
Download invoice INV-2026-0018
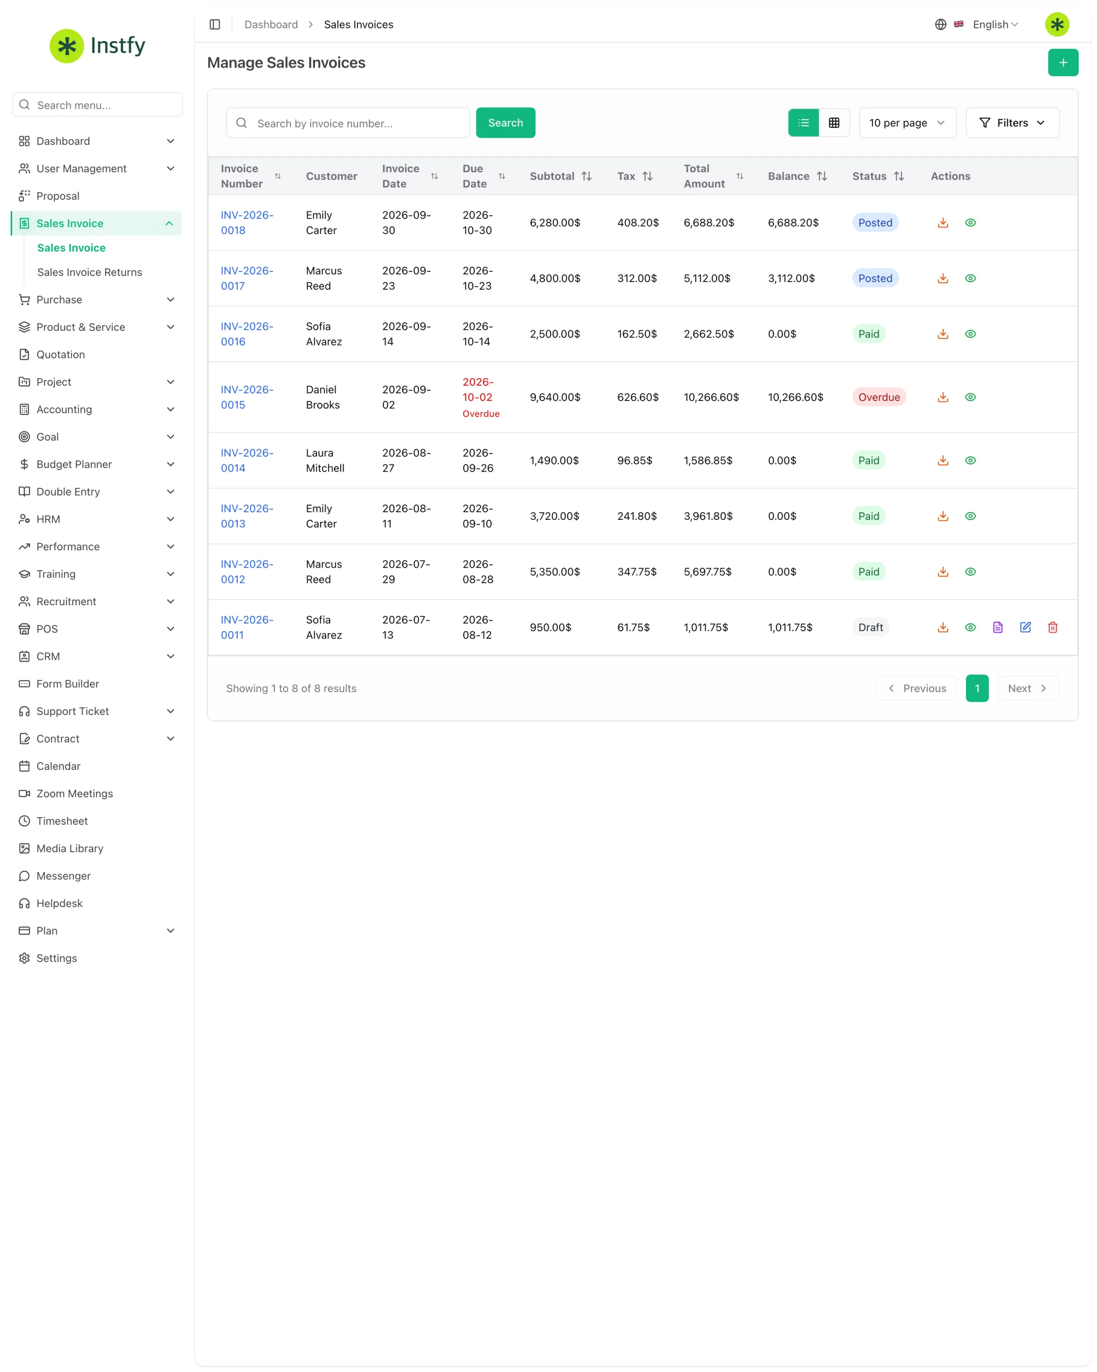pyautogui.click(x=943, y=223)
